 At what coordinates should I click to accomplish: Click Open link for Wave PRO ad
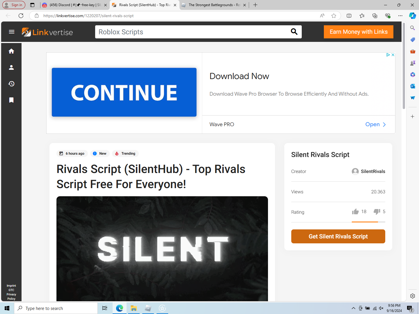pos(375,124)
